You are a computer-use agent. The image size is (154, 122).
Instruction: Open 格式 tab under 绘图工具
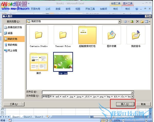(115, 9)
